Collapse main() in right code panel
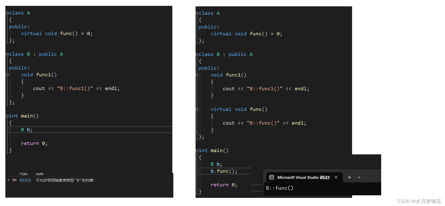The width and height of the screenshot is (445, 206). [x=197, y=151]
